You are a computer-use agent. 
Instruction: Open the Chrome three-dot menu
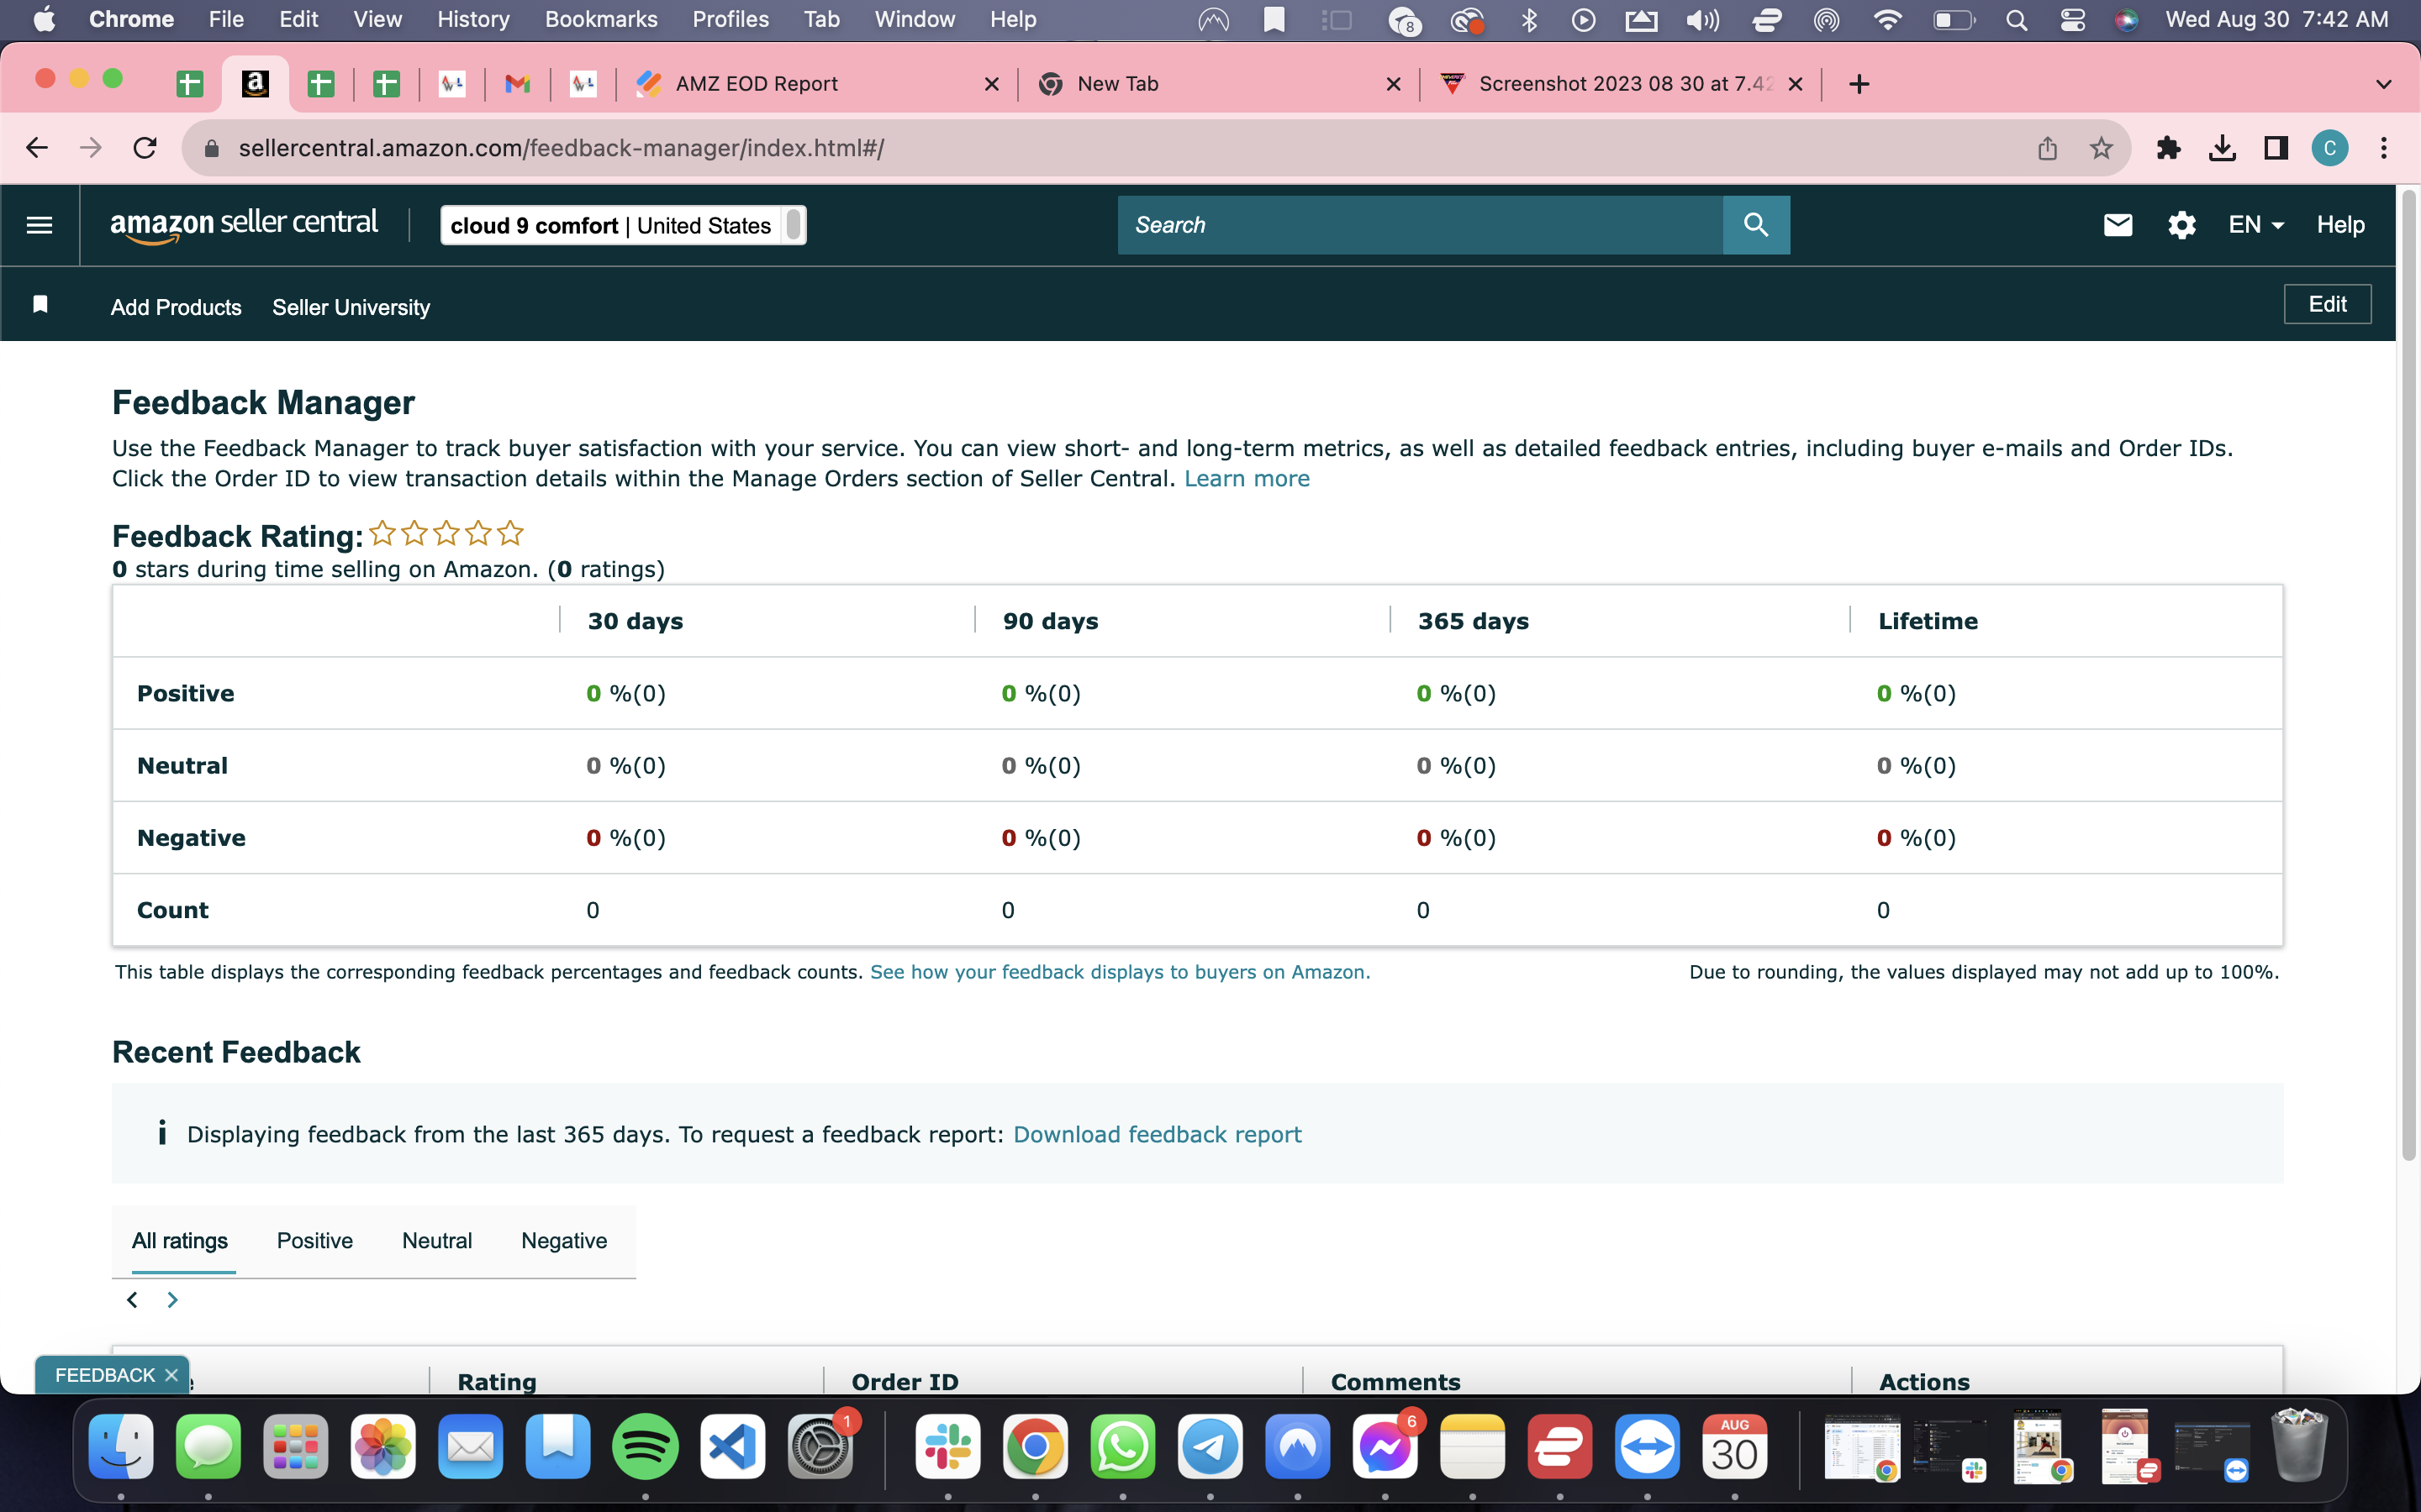2384,148
